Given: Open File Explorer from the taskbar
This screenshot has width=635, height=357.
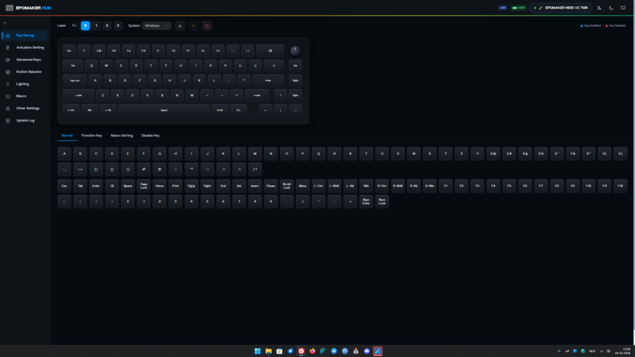Looking at the screenshot, I should pos(269,351).
